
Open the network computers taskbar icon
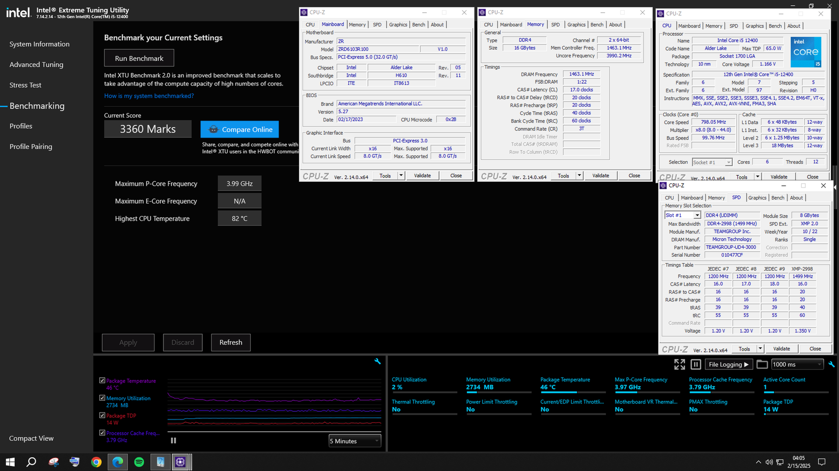75,462
